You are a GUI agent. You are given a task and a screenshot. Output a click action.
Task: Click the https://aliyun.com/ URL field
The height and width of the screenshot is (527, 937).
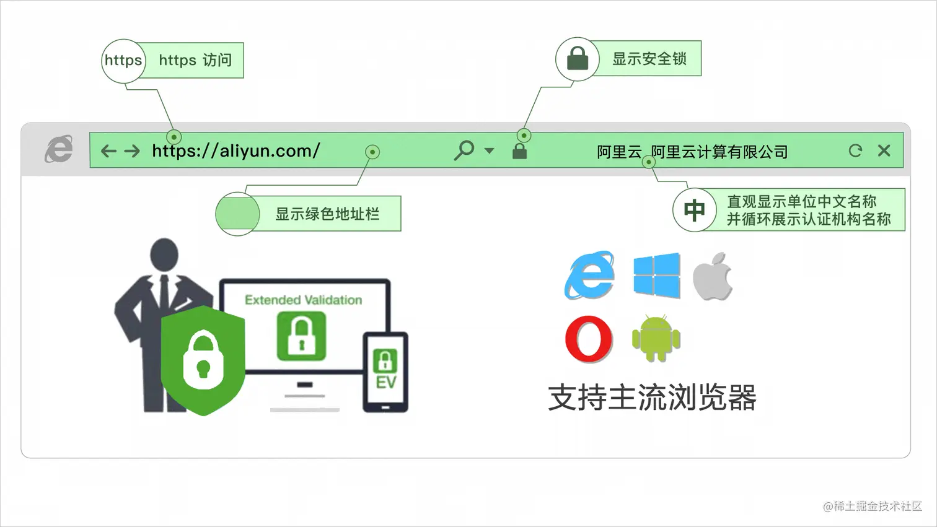click(235, 150)
